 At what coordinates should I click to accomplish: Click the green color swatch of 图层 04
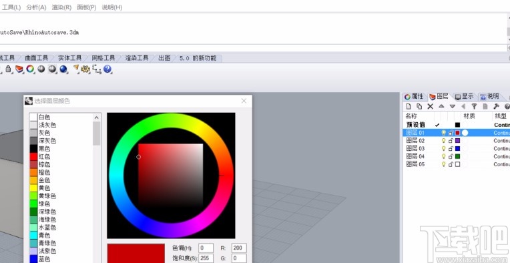click(458, 156)
